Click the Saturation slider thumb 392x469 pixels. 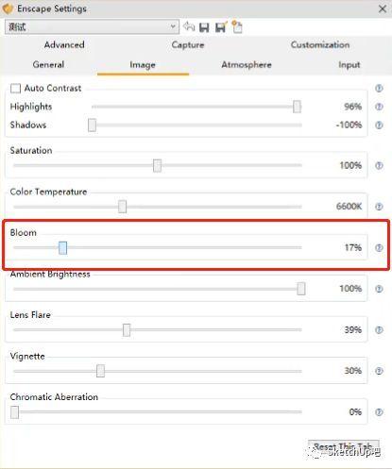157,165
